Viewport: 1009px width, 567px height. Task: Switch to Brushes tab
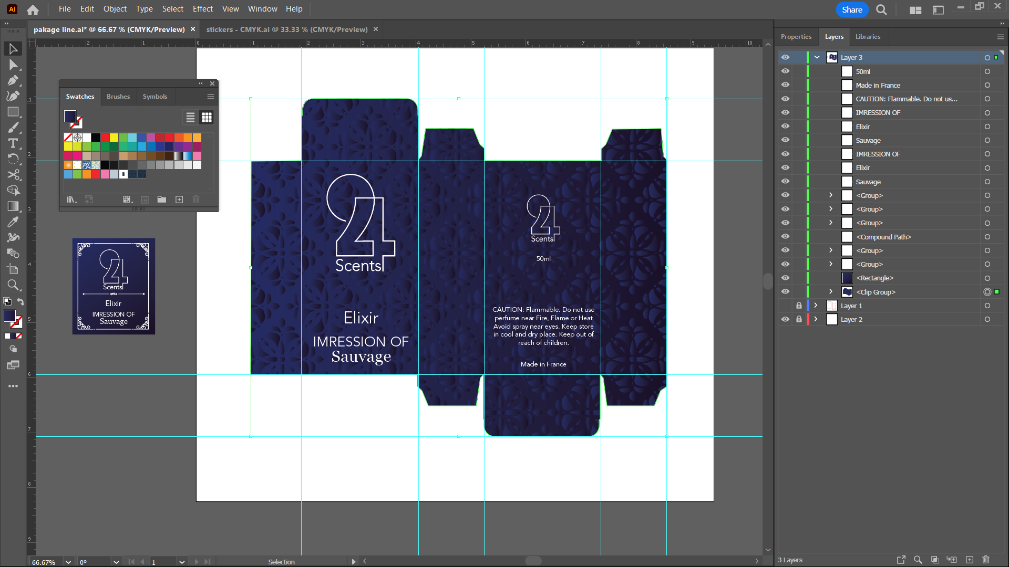pyautogui.click(x=118, y=97)
